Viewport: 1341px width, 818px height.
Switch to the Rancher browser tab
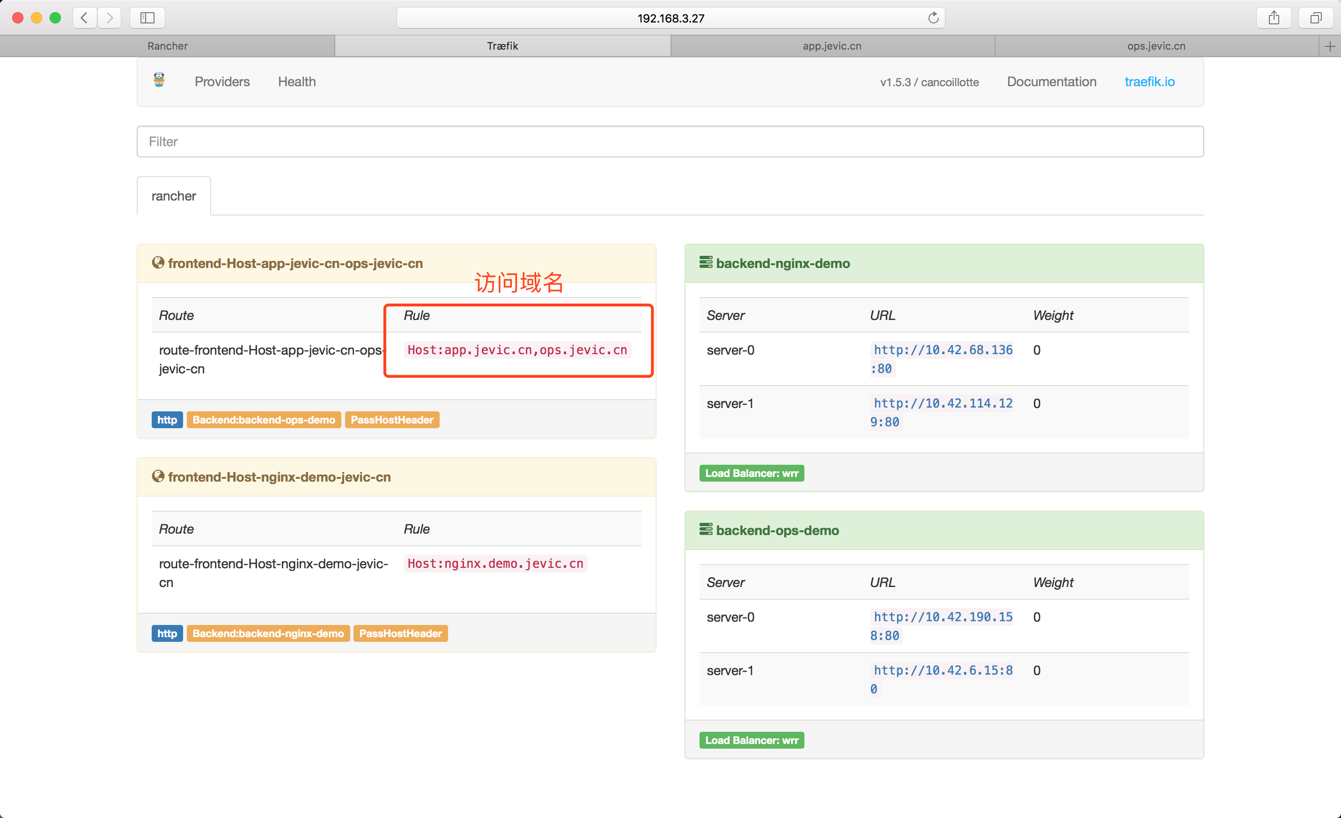pos(167,46)
